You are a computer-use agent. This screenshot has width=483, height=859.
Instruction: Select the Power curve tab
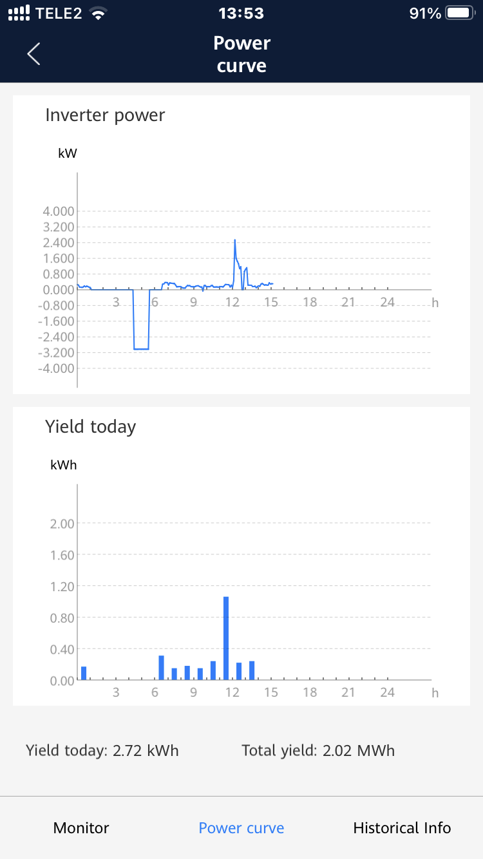click(241, 828)
